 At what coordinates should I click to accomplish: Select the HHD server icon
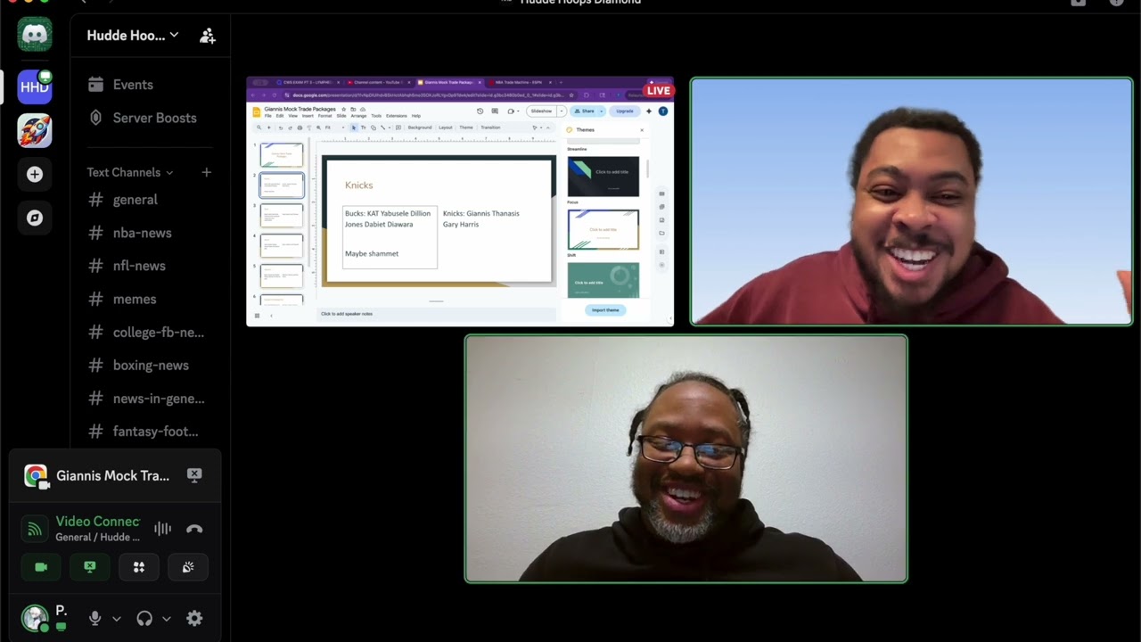click(35, 86)
